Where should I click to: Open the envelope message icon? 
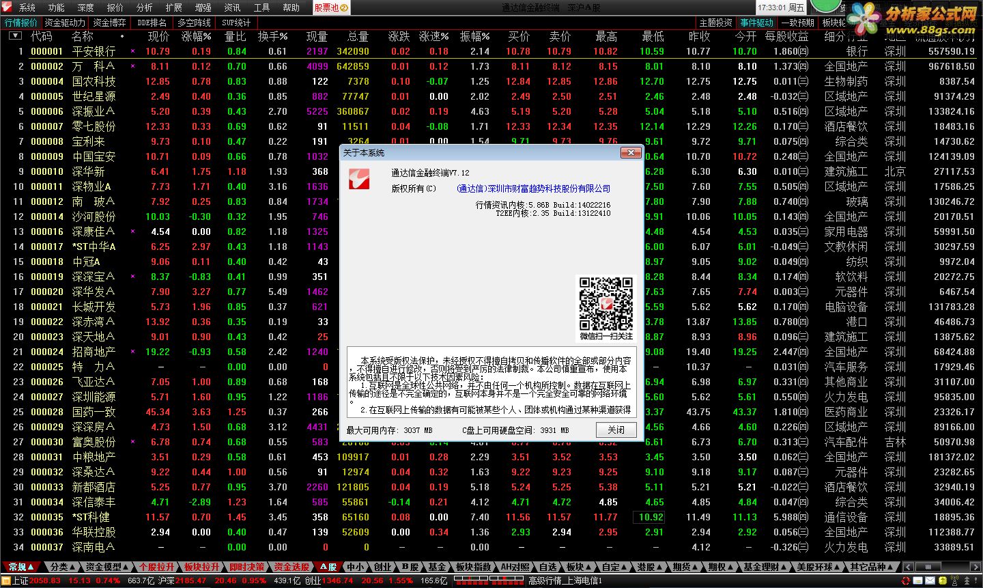[x=930, y=580]
